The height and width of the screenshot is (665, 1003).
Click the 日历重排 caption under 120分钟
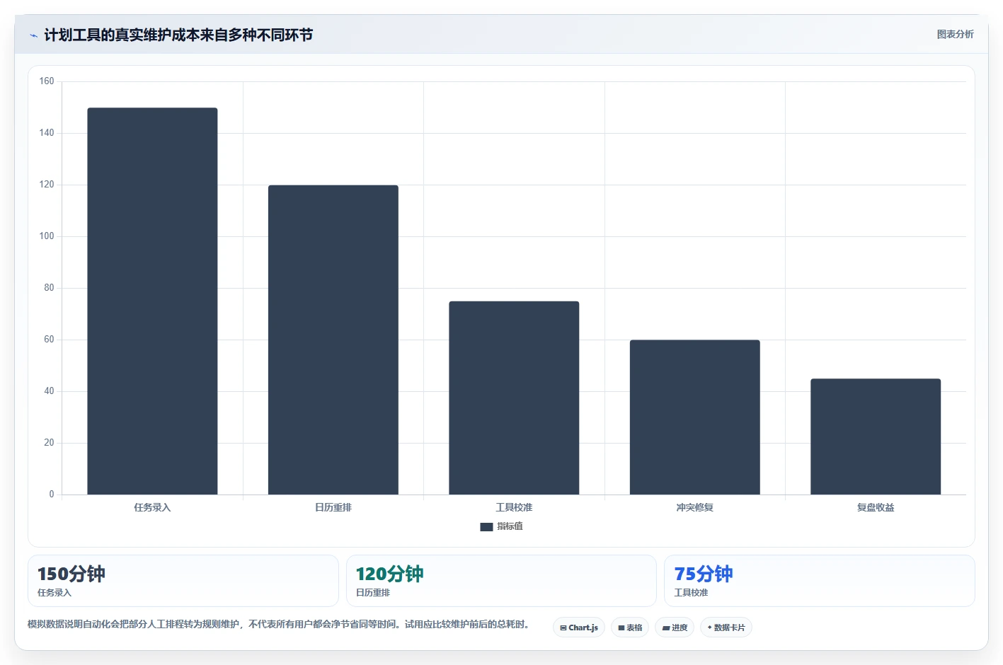click(373, 593)
